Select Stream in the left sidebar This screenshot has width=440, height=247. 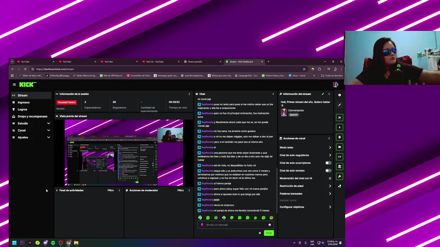pos(31,95)
